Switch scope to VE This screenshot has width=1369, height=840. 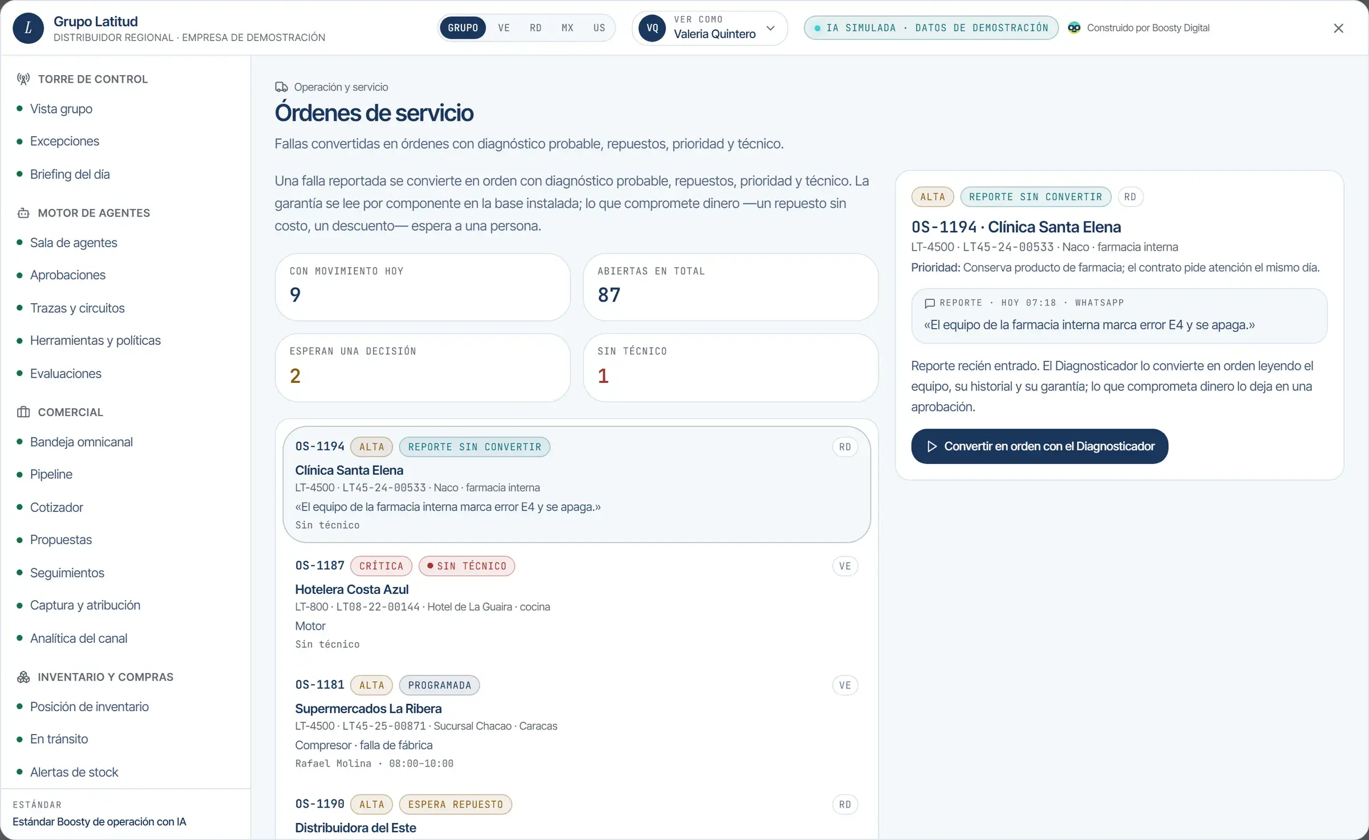click(504, 28)
